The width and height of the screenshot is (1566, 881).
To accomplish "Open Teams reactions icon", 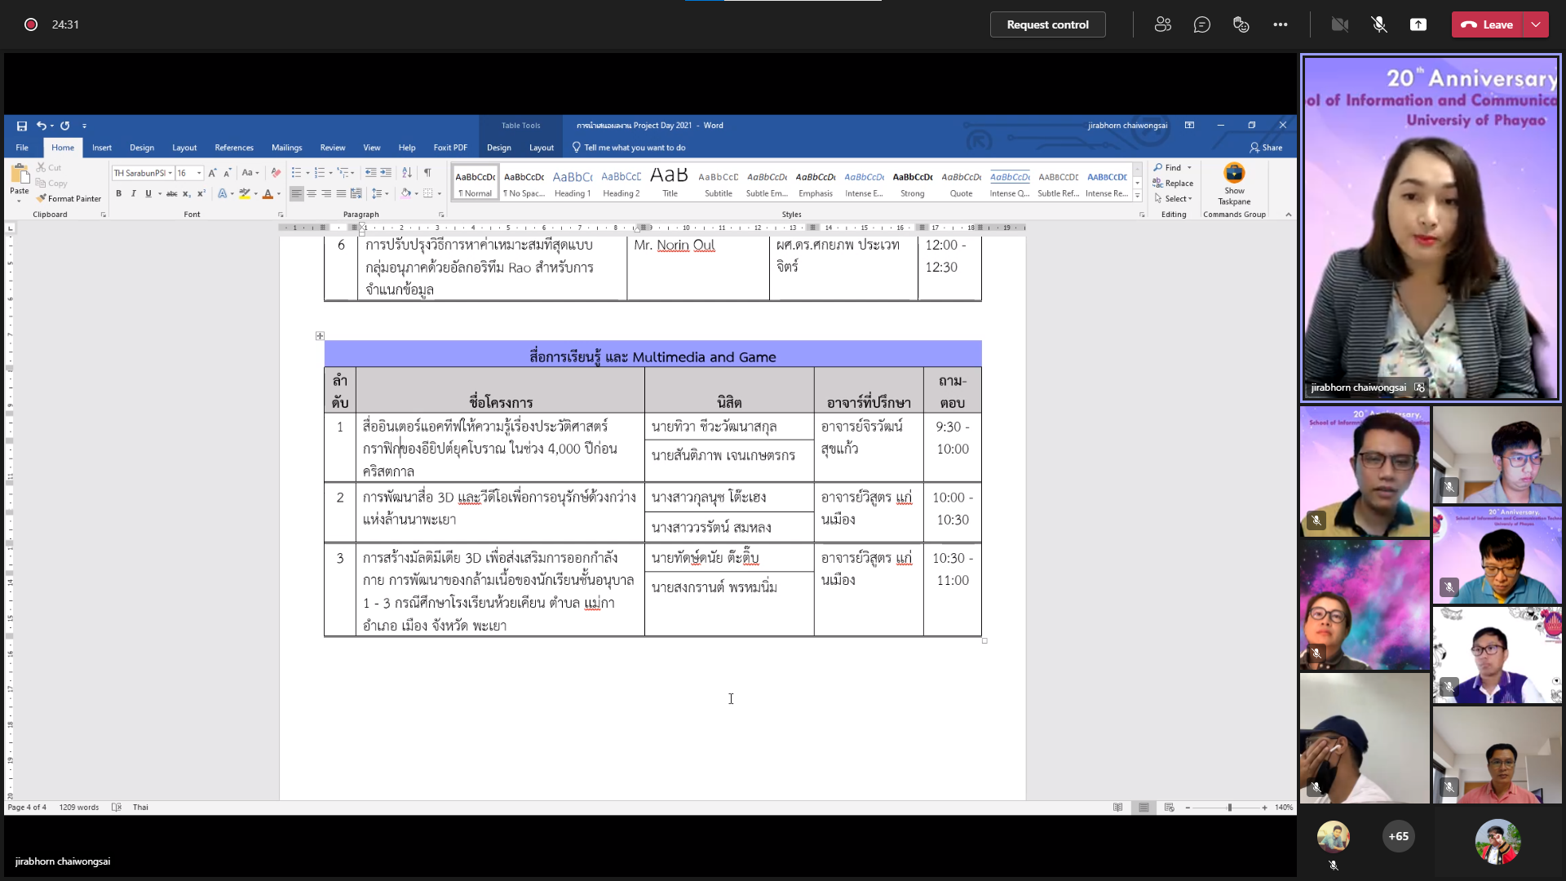I will pyautogui.click(x=1241, y=24).
